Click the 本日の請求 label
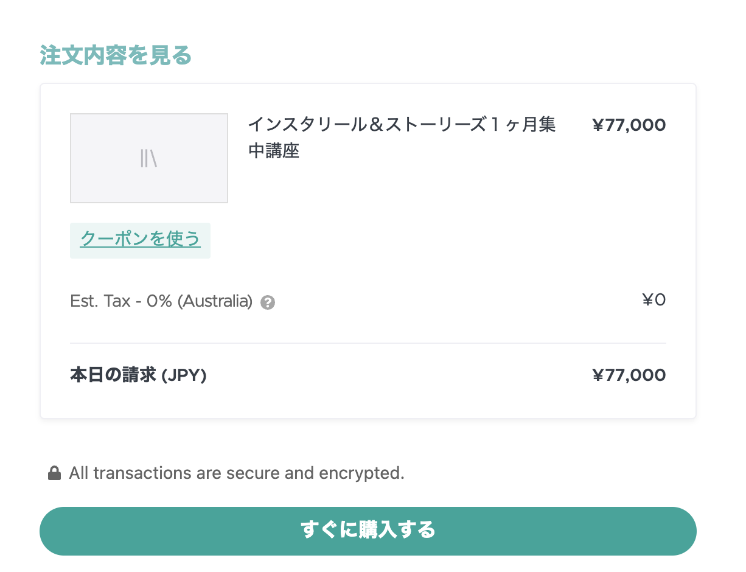Viewport: 746px width, 572px height. coord(113,375)
